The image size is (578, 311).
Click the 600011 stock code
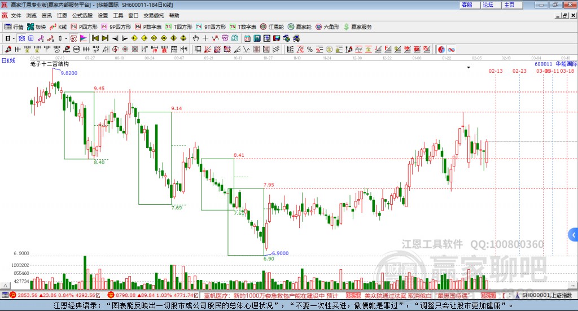pyautogui.click(x=544, y=64)
